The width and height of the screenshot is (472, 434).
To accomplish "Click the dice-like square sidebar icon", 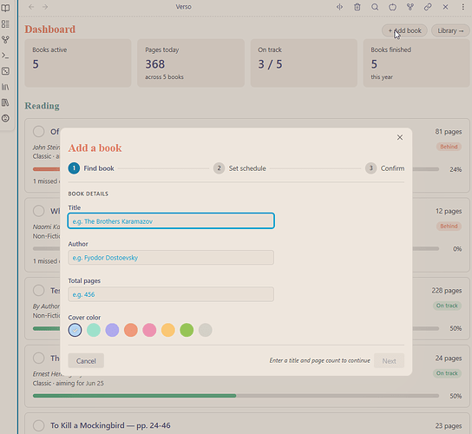I will coord(5,71).
